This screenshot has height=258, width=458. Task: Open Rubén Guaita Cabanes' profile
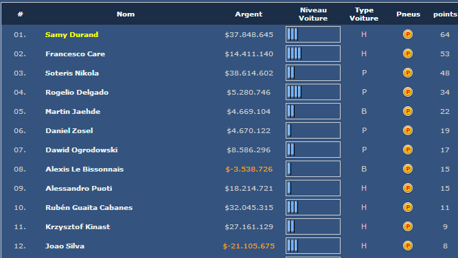89,207
